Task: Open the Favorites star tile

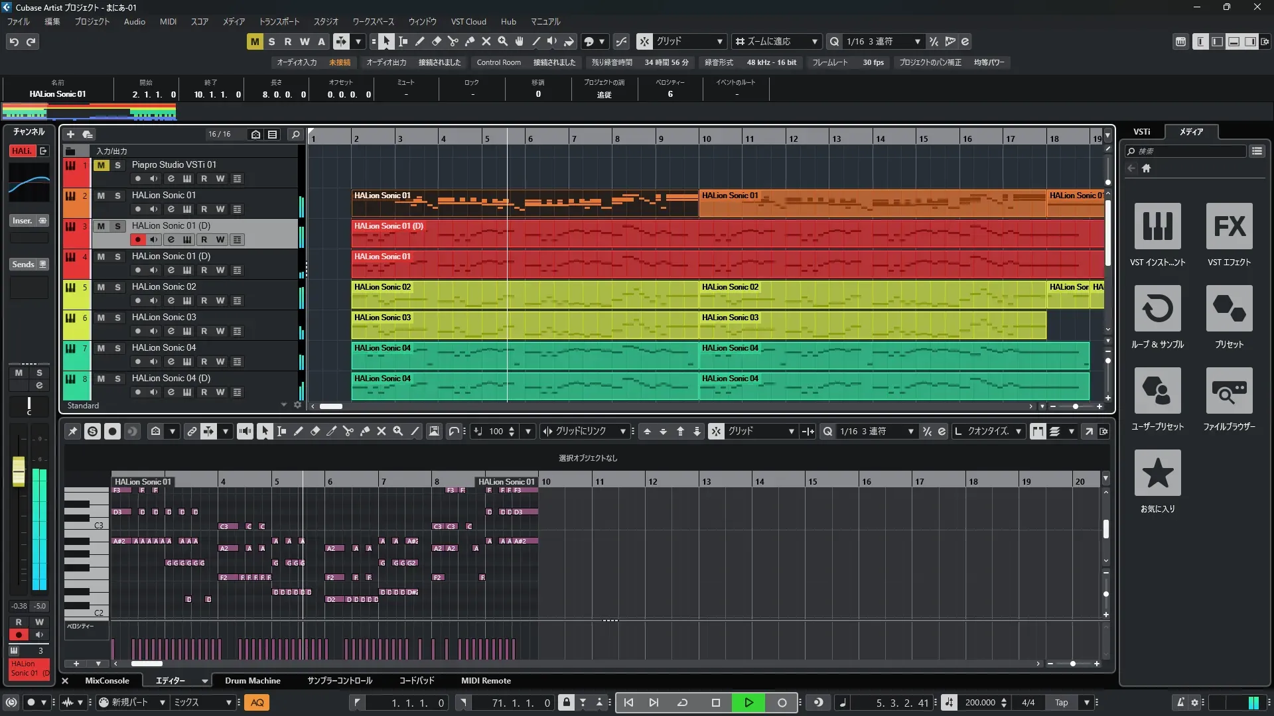Action: coord(1157,473)
